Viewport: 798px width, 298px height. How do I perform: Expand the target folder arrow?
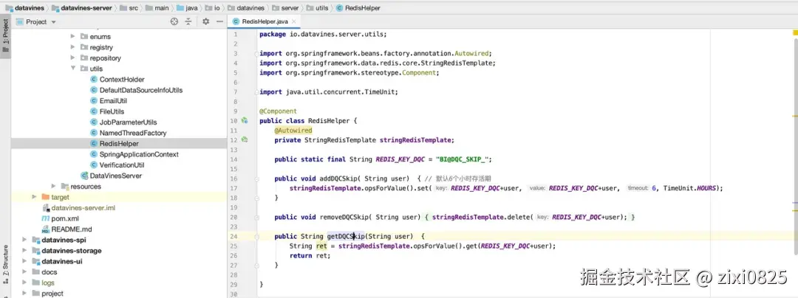point(34,197)
